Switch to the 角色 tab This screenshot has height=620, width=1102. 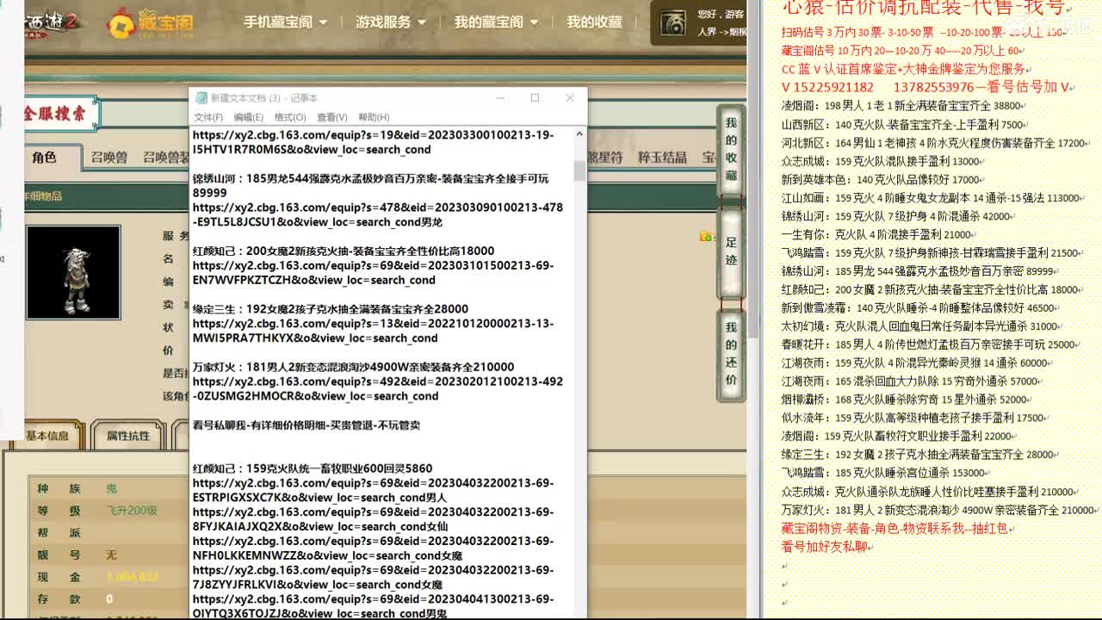pyautogui.click(x=44, y=157)
